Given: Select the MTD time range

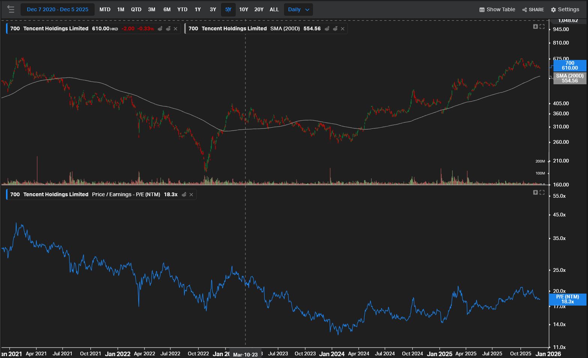Looking at the screenshot, I should point(105,9).
